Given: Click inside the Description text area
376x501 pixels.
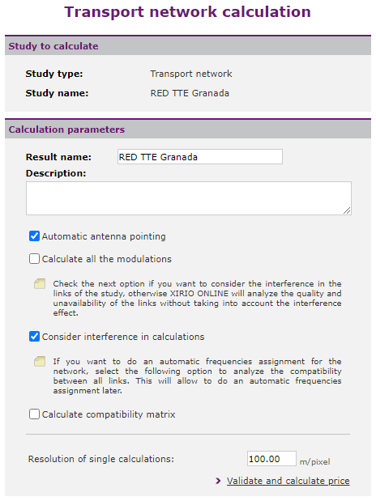Looking at the screenshot, I should (189, 198).
